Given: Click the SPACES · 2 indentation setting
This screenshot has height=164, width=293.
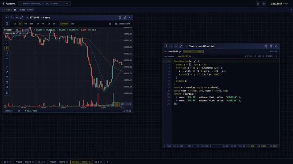Looking at the screenshot, I should tap(271, 56).
